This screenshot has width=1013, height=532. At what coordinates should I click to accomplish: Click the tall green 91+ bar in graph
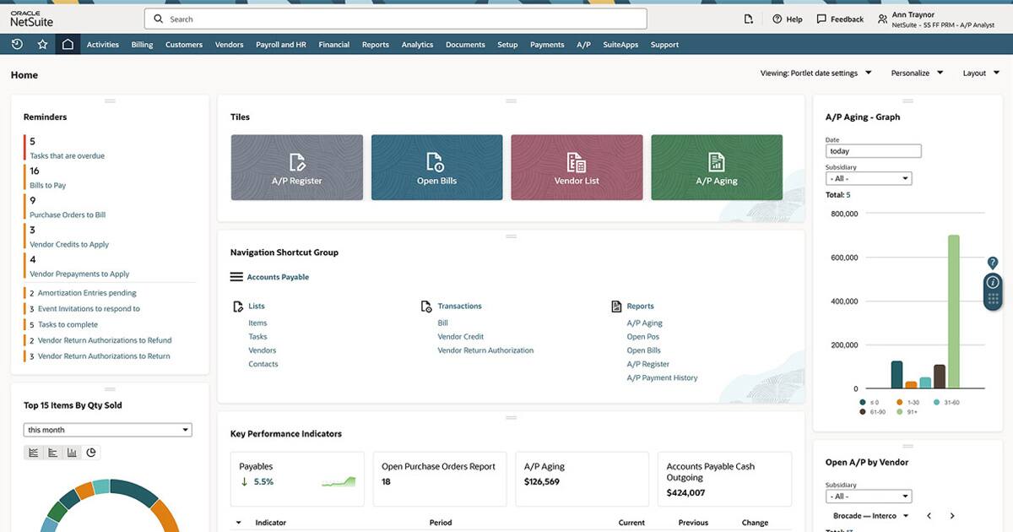point(953,312)
